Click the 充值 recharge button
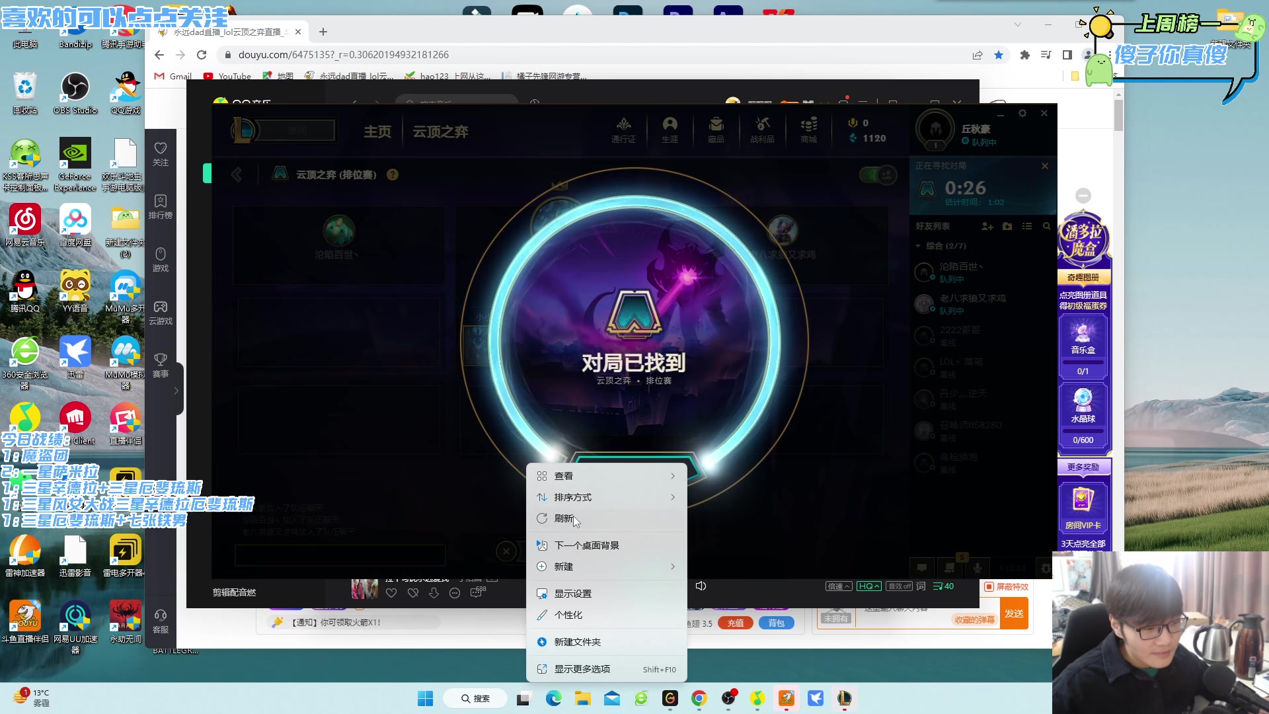This screenshot has width=1269, height=714. coord(736,623)
